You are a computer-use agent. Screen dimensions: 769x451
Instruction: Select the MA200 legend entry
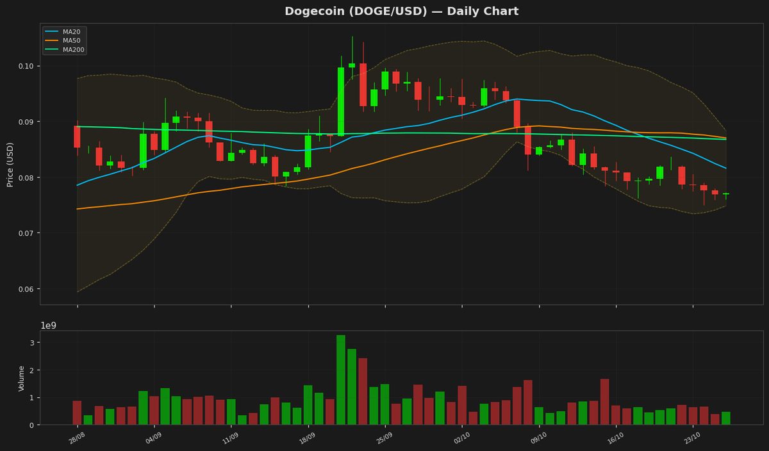click(65, 49)
